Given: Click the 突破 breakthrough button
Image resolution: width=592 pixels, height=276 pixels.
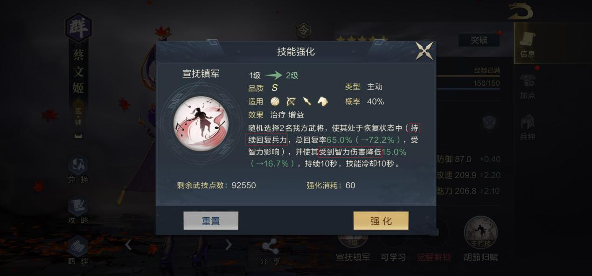Looking at the screenshot, I should (479, 40).
